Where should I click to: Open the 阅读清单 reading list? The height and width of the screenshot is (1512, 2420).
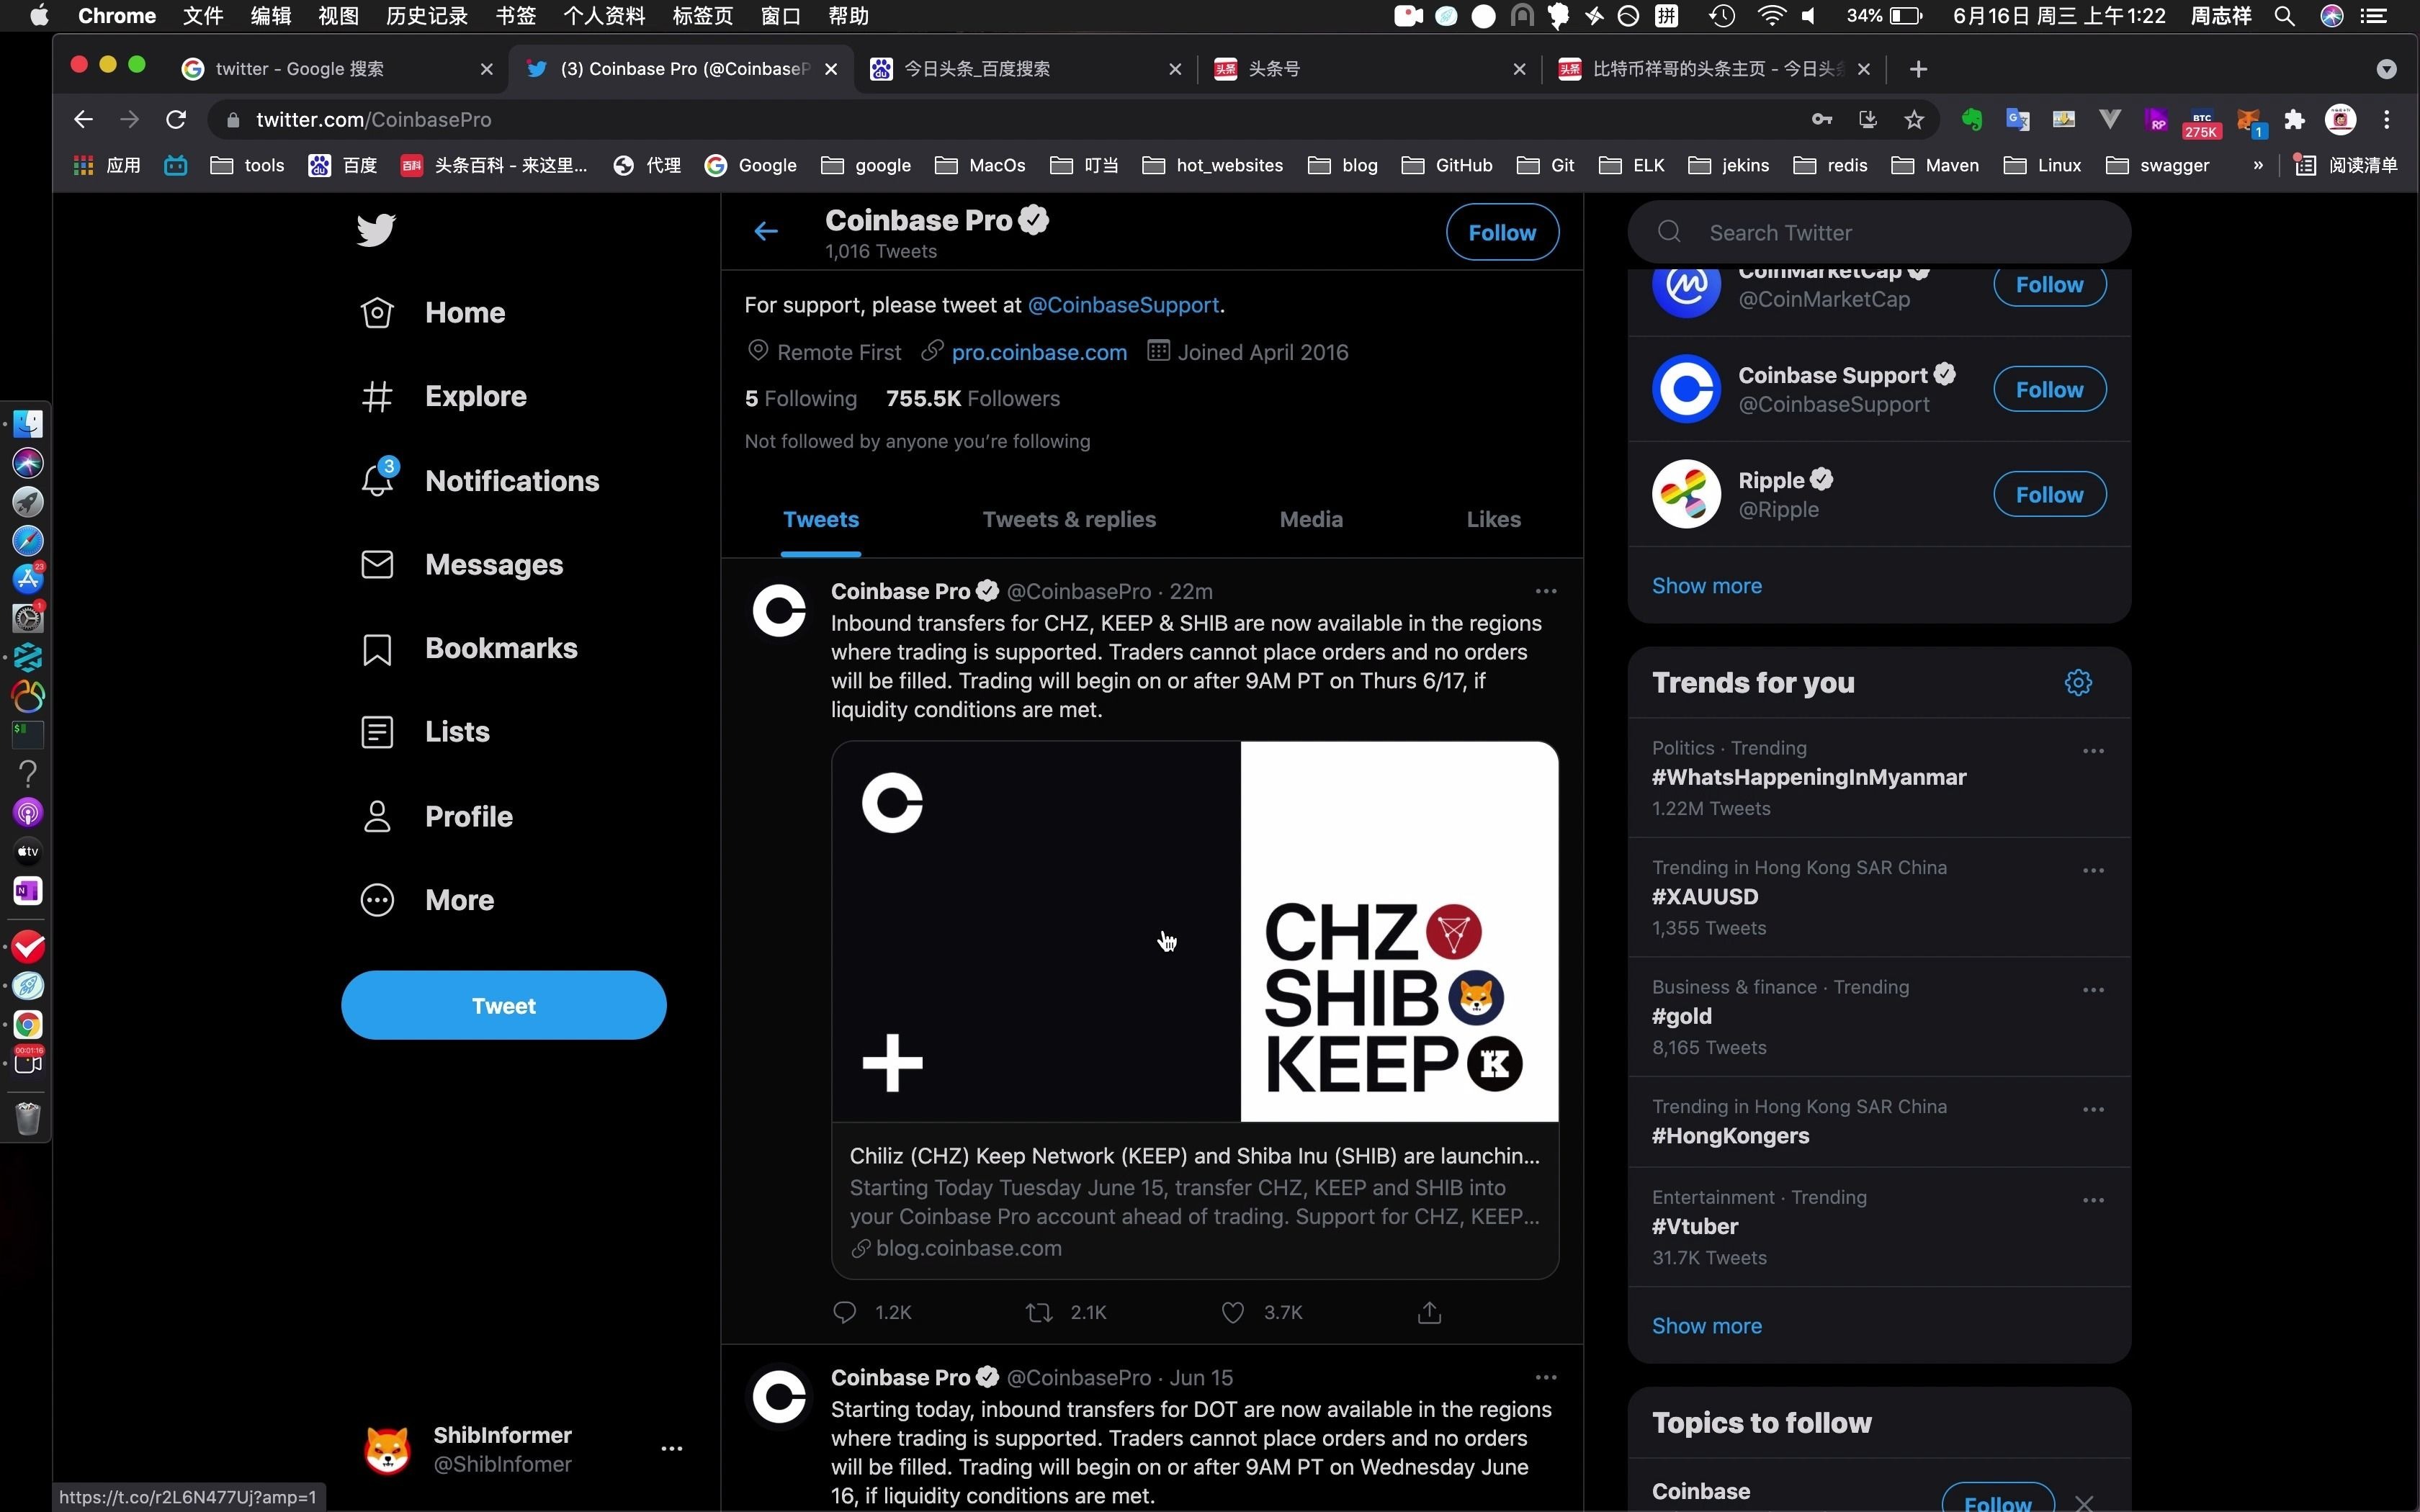coord(2345,165)
